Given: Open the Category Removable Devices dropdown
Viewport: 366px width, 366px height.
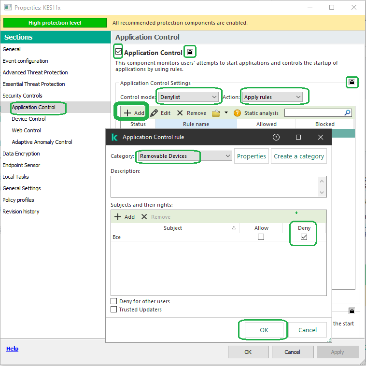Looking at the screenshot, I should [185, 156].
